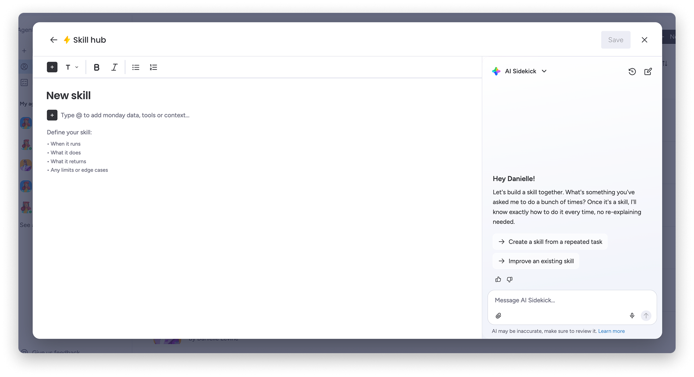This screenshot has height=377, width=694.
Task: Toggle bold formatting
Action: click(x=97, y=67)
